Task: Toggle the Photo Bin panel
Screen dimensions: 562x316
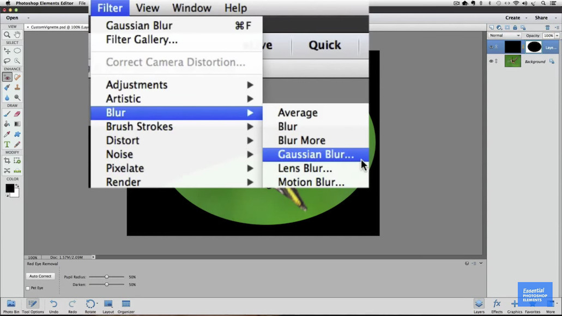Action: click(x=11, y=306)
